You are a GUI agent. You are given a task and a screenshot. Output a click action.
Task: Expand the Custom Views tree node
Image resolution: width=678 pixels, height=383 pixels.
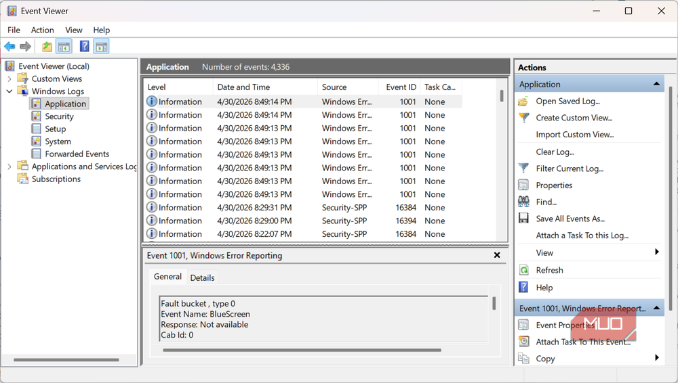point(9,79)
